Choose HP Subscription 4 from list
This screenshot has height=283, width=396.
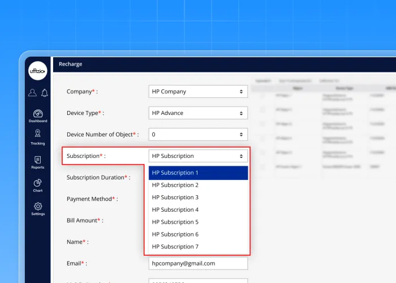click(198, 210)
